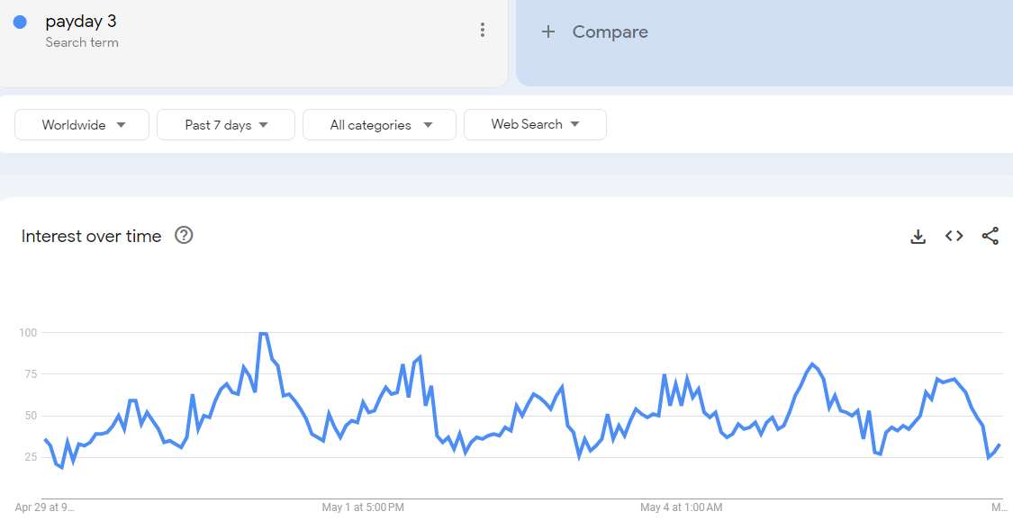Change the Web Search type dropdown

[x=535, y=124]
